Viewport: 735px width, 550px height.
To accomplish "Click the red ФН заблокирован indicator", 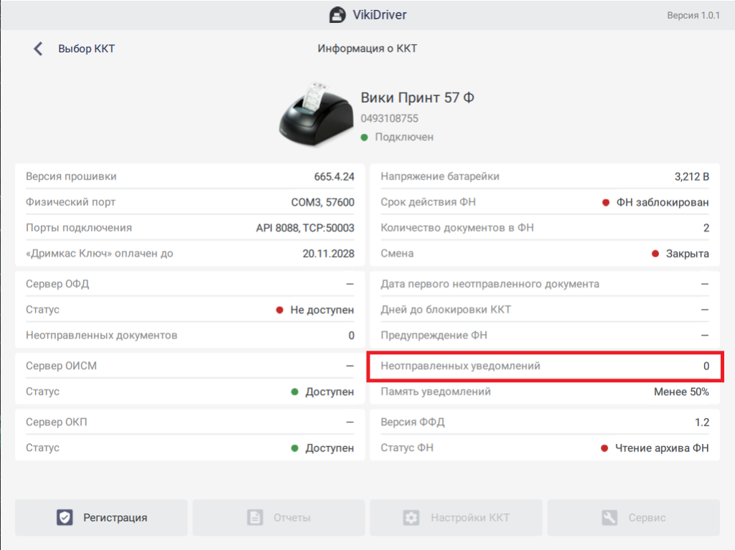I will pos(606,202).
